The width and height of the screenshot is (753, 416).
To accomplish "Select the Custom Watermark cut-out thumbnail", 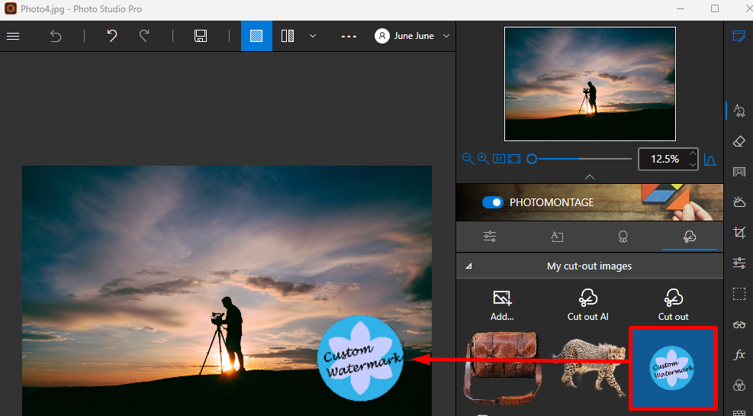I will (x=673, y=368).
